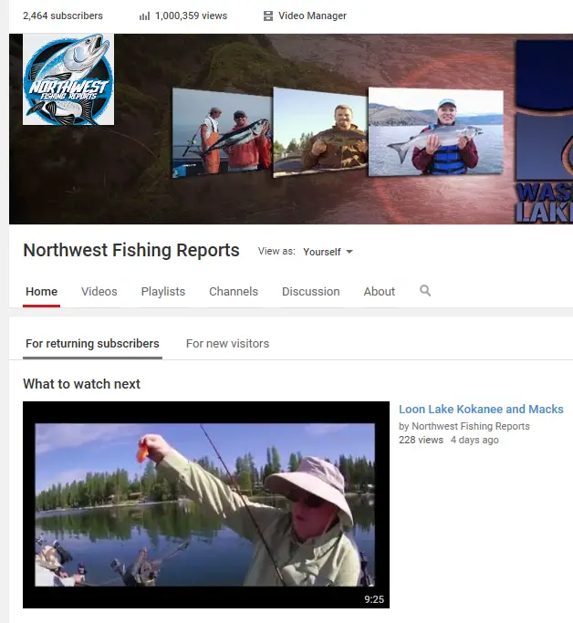The height and width of the screenshot is (623, 573).
Task: Show the About tab
Action: point(380,292)
